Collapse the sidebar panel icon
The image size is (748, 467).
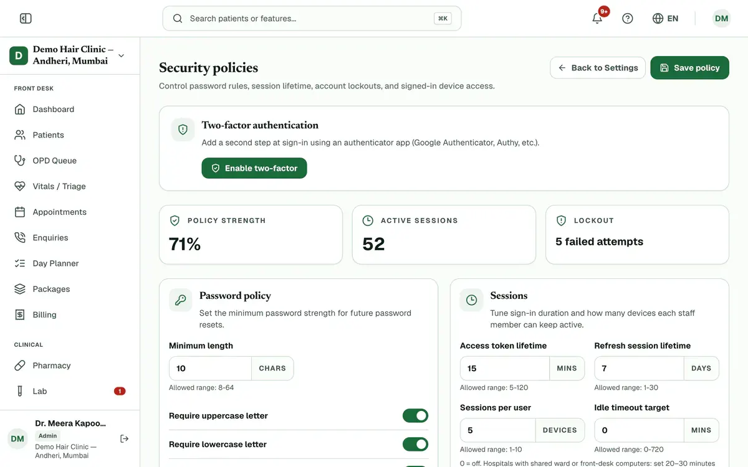tap(26, 19)
